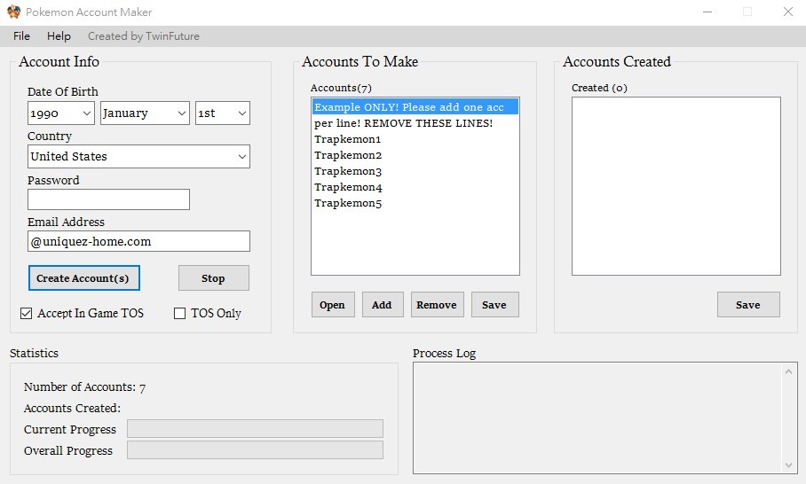Open the Help menu
Image resolution: width=806 pixels, height=484 pixels.
click(59, 36)
